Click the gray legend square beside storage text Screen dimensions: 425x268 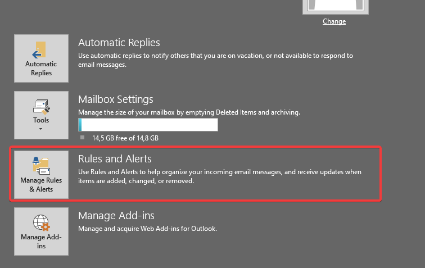tap(83, 138)
